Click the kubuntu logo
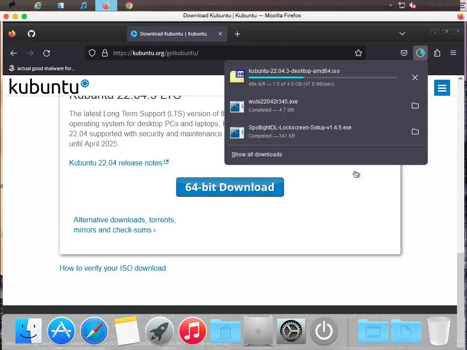Screen dimensions: 467x350 49,86
